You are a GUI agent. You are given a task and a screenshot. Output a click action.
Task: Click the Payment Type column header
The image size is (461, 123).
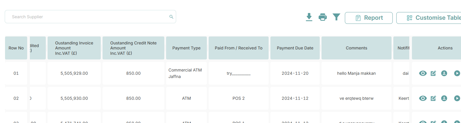point(186,48)
